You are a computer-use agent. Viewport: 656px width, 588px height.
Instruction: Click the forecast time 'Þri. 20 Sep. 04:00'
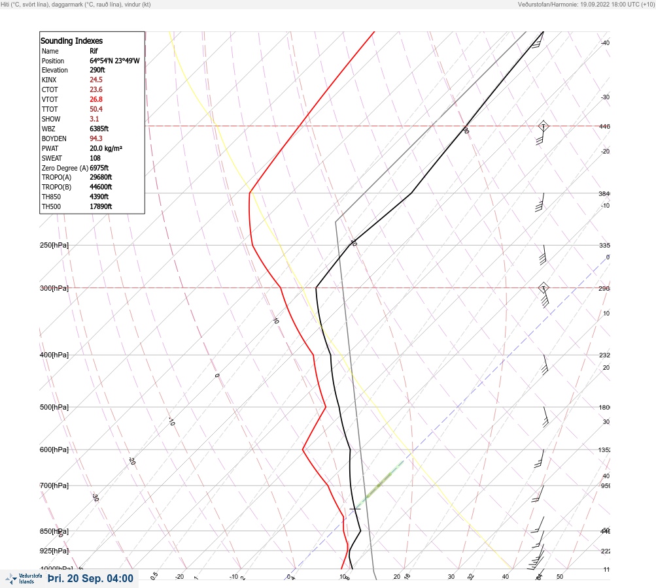tap(90, 578)
